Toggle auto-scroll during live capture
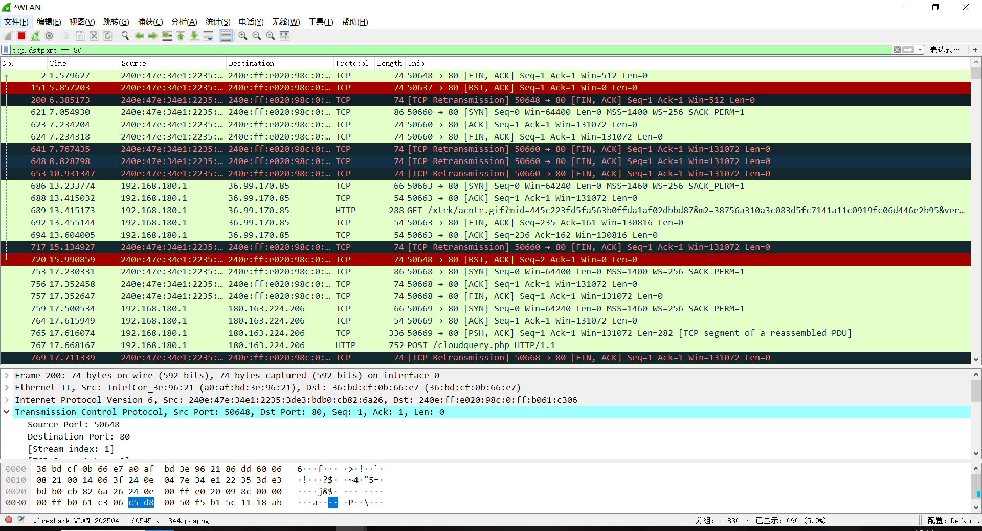This screenshot has height=531, width=982. pyautogui.click(x=208, y=35)
